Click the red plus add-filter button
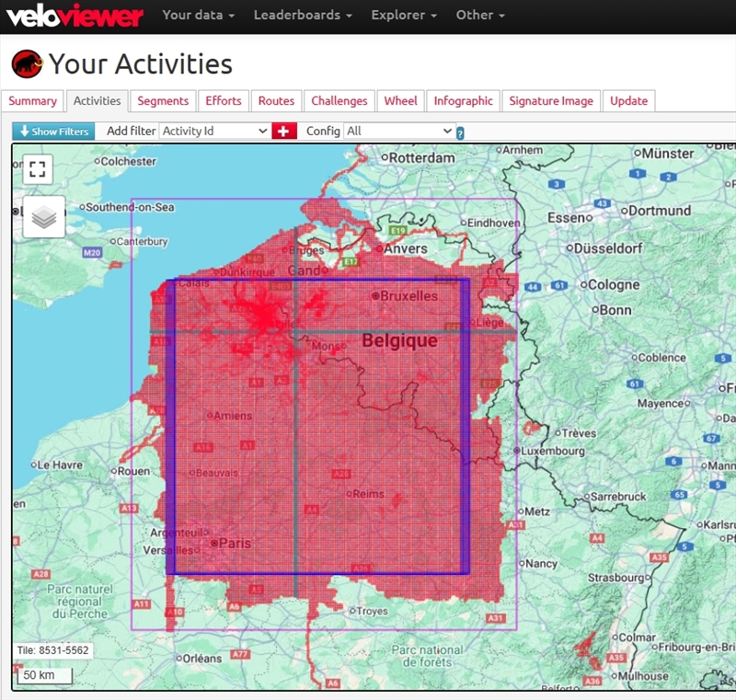 point(284,132)
